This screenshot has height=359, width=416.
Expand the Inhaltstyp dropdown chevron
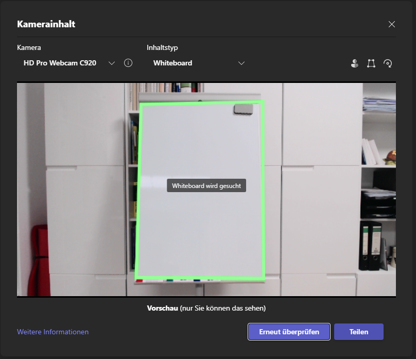241,63
